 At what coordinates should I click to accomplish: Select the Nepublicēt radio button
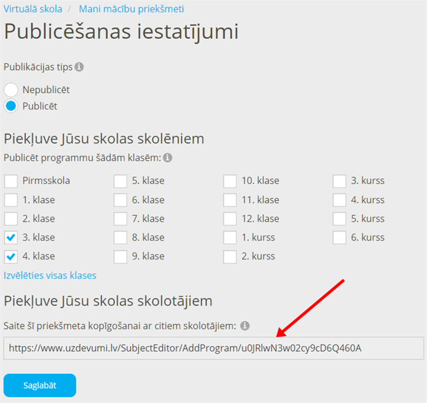click(11, 90)
